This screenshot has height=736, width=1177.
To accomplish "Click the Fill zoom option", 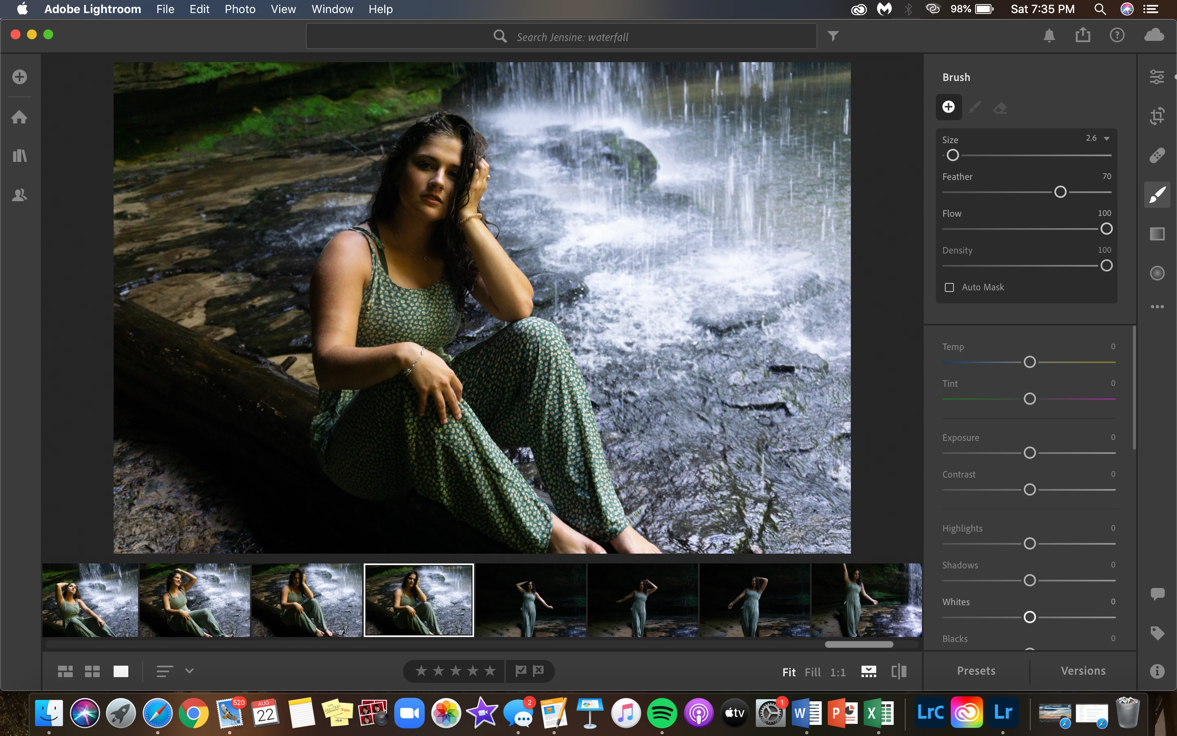I will (x=812, y=672).
